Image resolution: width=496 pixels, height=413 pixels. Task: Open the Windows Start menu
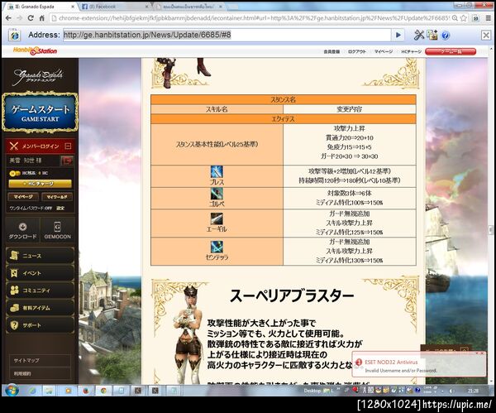click(11, 391)
